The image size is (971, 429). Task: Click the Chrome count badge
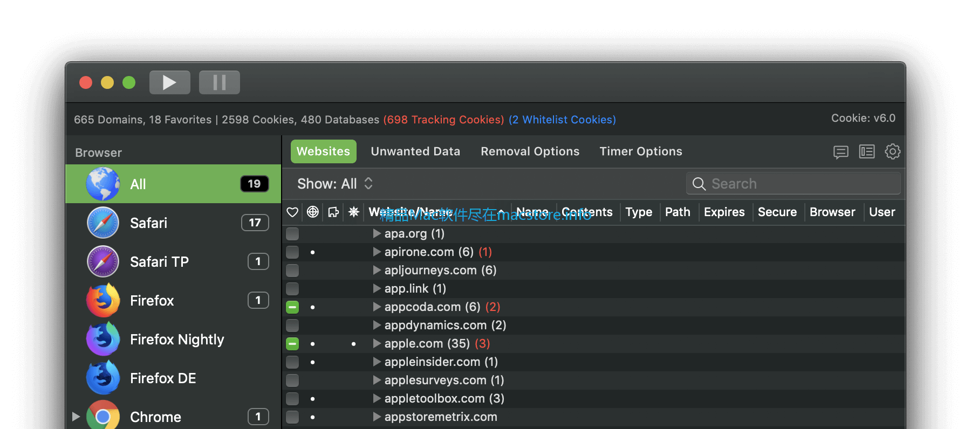tap(258, 417)
